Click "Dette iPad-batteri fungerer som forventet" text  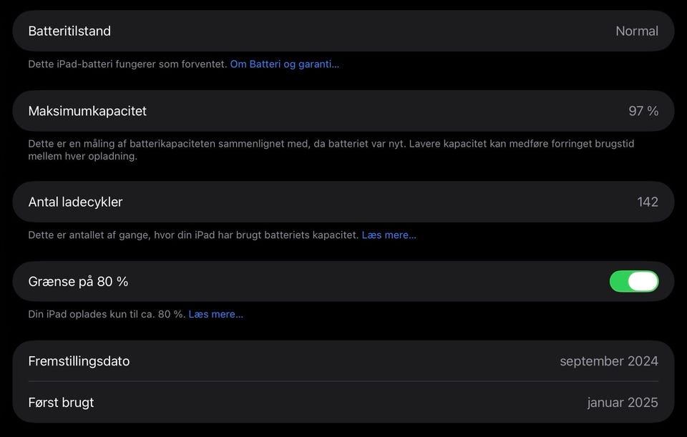[x=127, y=64]
